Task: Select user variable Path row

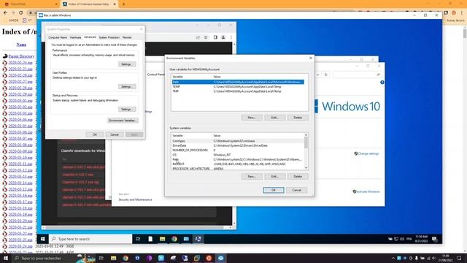Action: (x=238, y=82)
